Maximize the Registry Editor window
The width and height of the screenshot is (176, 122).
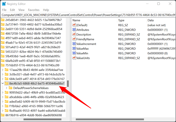pyautogui.click(x=158, y=4)
